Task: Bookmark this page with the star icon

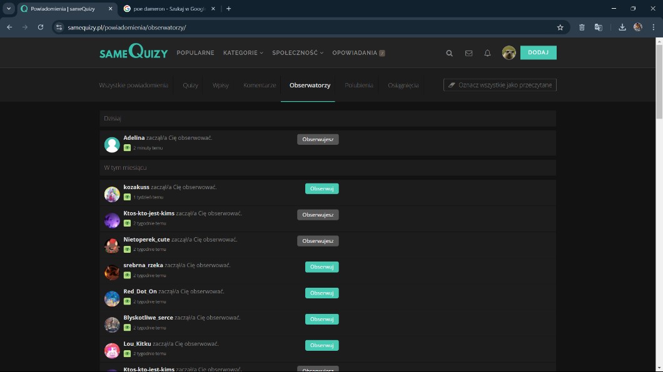Action: pyautogui.click(x=560, y=27)
